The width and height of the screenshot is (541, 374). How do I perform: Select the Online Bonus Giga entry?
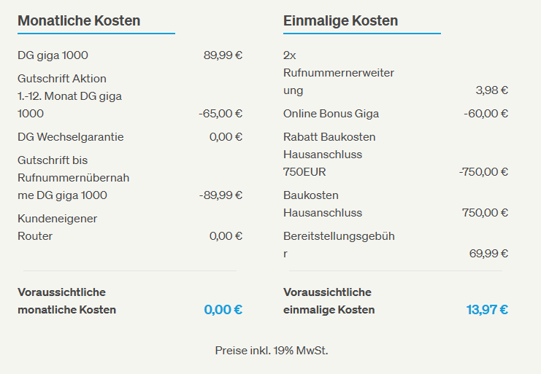[331, 114]
